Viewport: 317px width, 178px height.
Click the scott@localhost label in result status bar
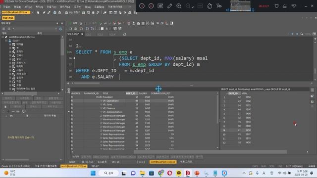(x=163, y=162)
